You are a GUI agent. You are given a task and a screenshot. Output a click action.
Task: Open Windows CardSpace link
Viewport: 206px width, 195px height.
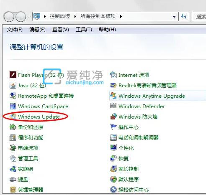click(x=43, y=106)
